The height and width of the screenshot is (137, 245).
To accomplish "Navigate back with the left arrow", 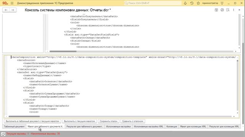I will tap(6, 10).
